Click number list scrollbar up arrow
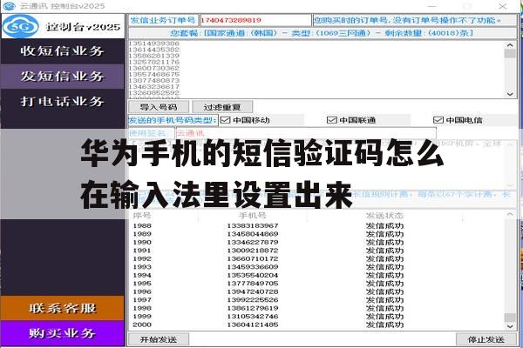 510,44
